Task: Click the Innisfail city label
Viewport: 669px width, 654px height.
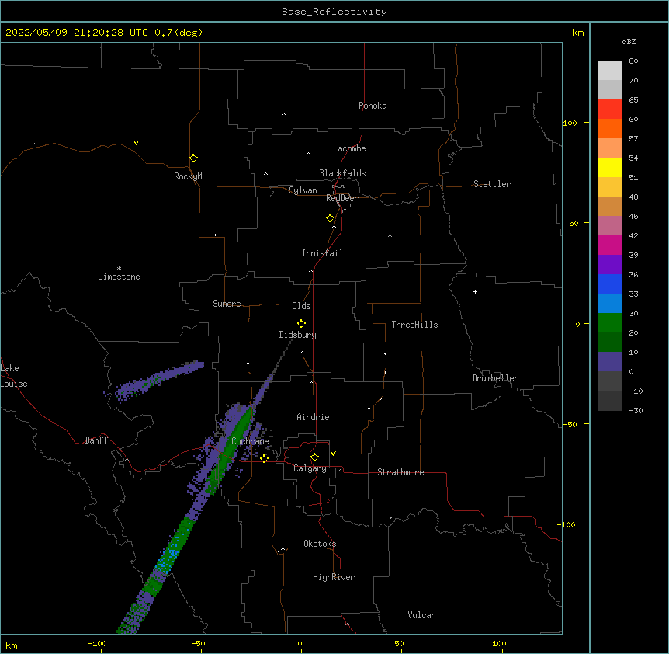Action: tap(322, 253)
